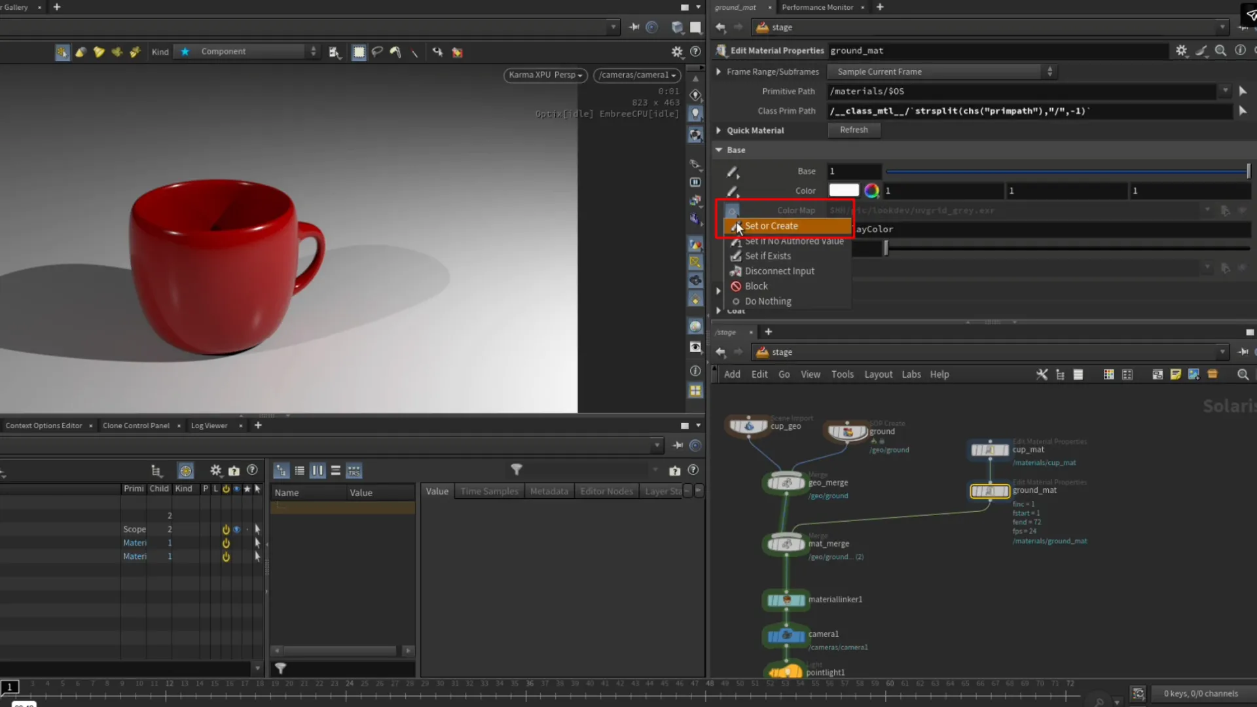Screen dimensions: 1257x707
Task: Expand the Frame Range/Subframes section
Action: tap(718, 71)
